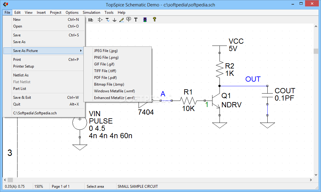Select Netlist As menu entry
This screenshot has width=321, height=192.
[x=44, y=75]
